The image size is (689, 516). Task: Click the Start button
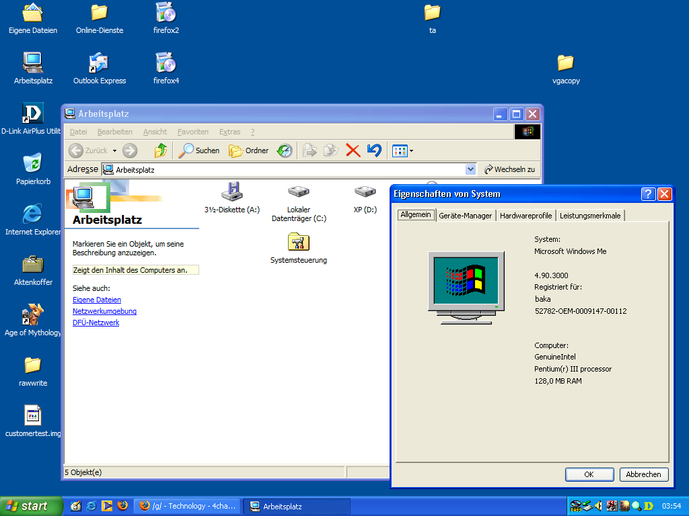click(x=31, y=507)
